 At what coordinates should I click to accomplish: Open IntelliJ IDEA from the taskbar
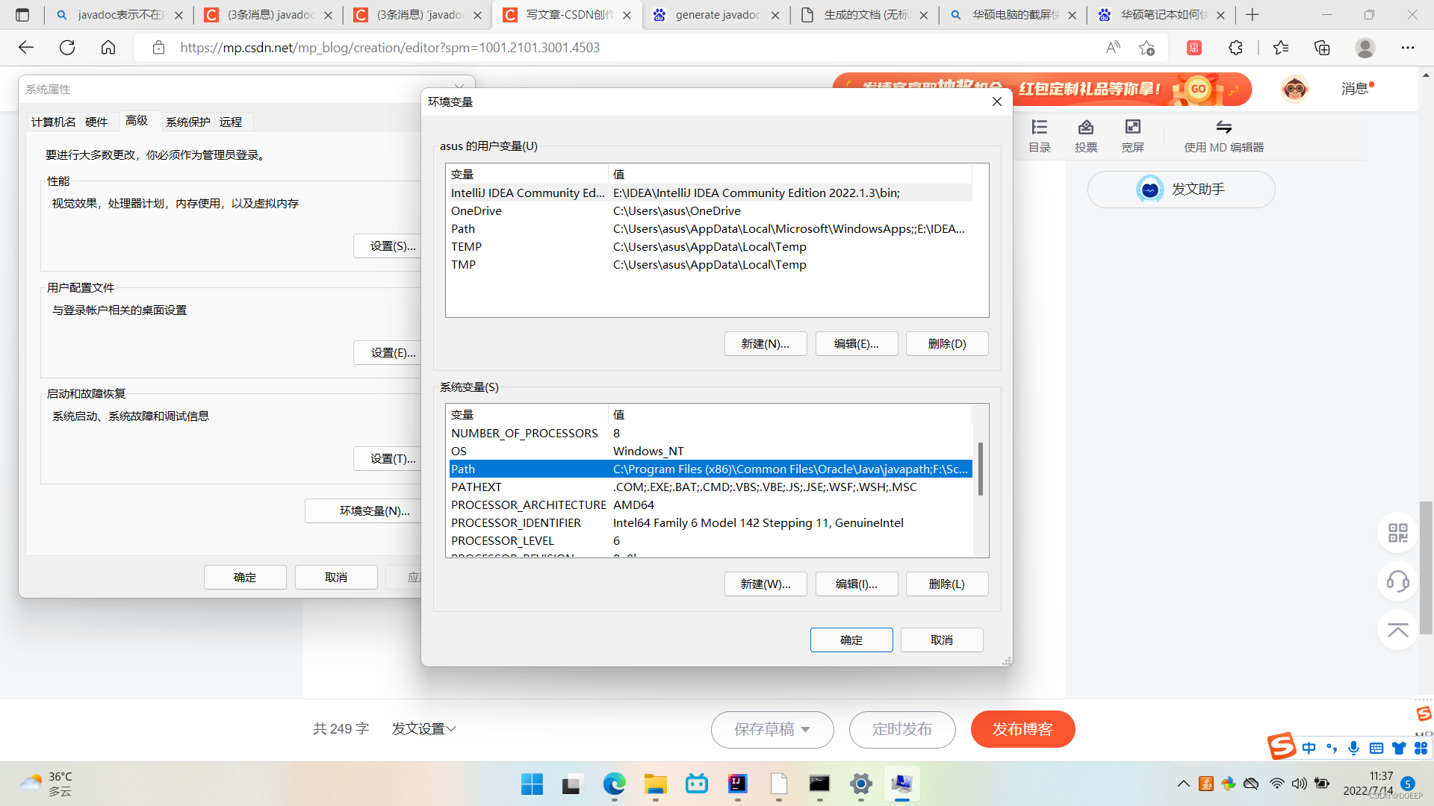(737, 784)
